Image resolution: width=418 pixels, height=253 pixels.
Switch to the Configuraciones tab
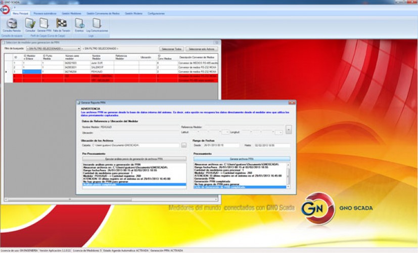coord(156,13)
